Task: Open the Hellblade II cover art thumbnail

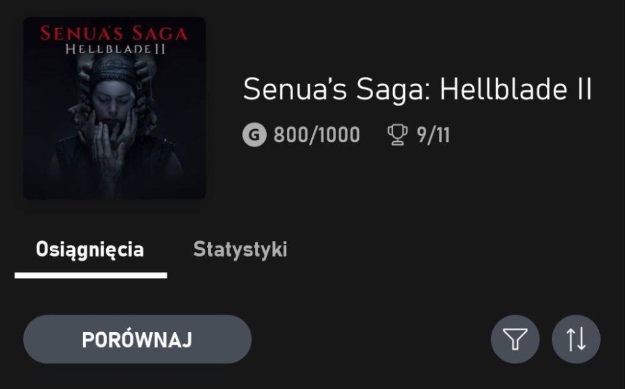Action: (x=114, y=108)
